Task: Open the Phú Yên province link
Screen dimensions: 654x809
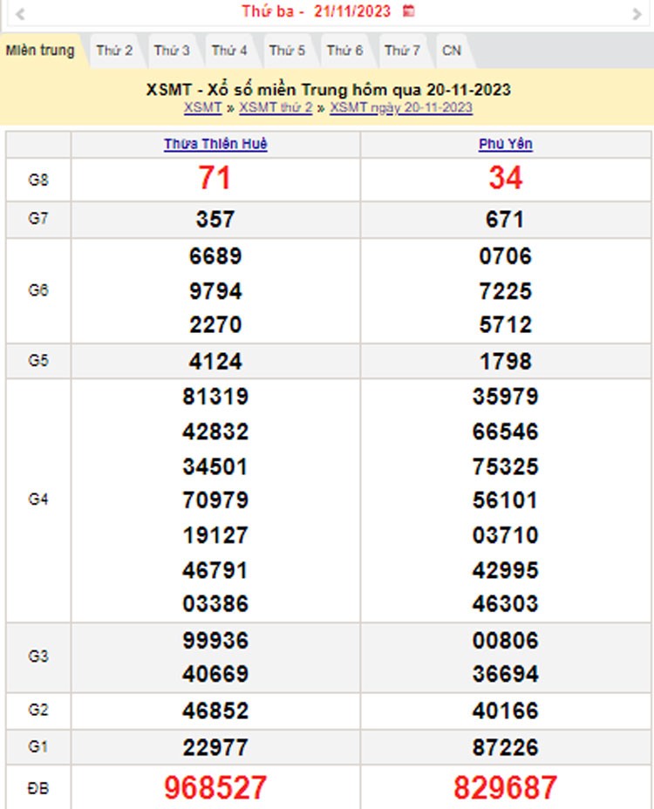Action: (506, 145)
